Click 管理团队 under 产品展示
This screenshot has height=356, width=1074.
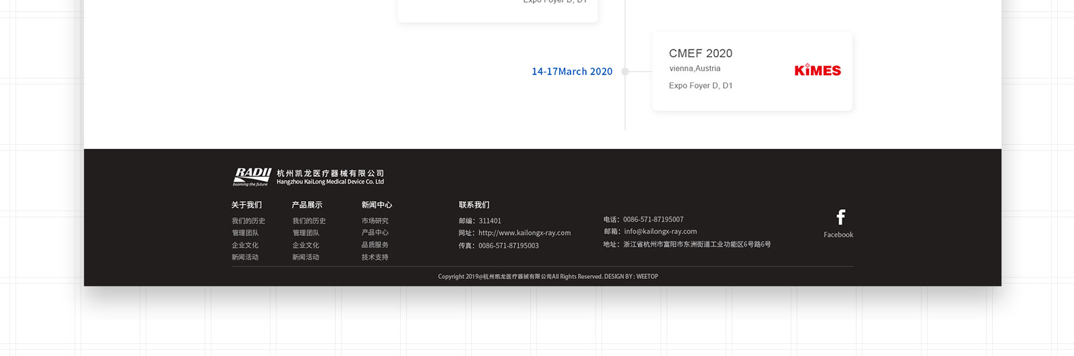click(x=305, y=233)
